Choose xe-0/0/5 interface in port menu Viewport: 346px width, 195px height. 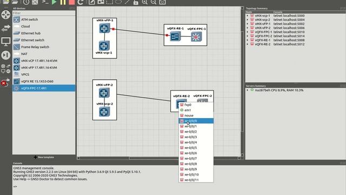(x=196, y=148)
